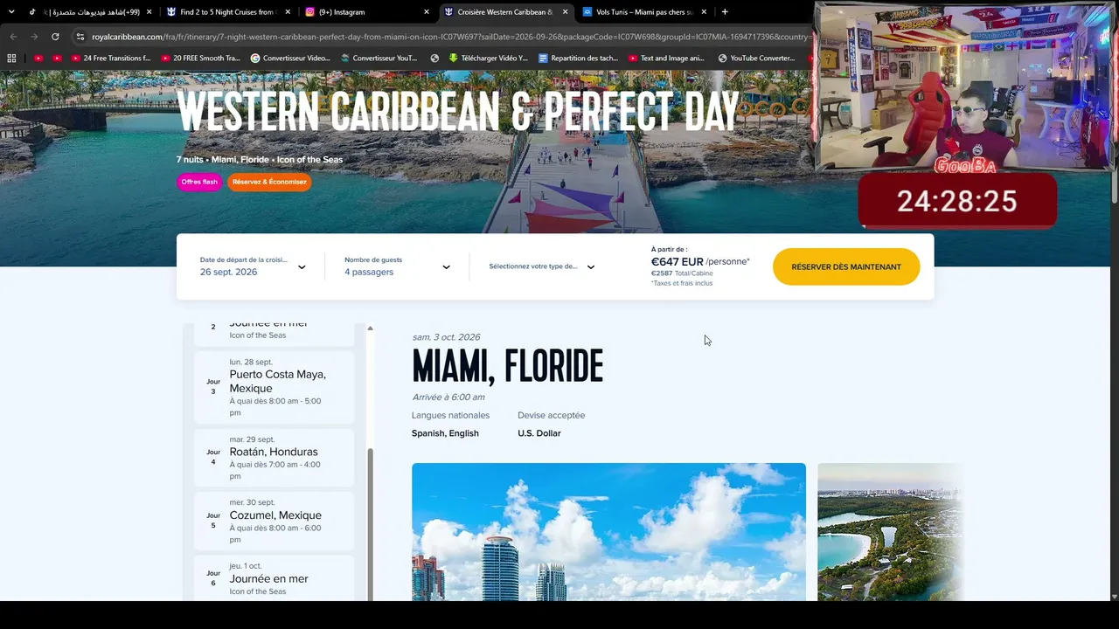Open the 20 FREE Smooth Tra... bookmark
This screenshot has height=629, width=1119.
201,59
